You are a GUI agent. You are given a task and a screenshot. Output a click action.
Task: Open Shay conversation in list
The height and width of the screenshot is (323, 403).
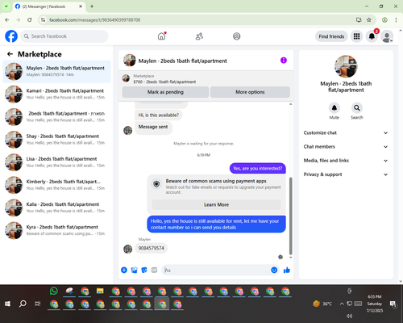[x=56, y=140]
